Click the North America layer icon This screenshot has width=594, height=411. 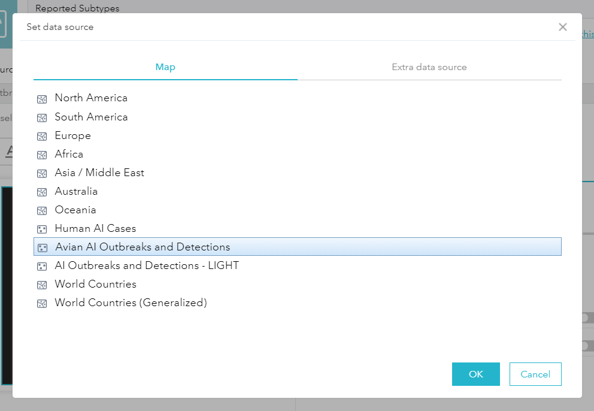[x=42, y=99]
